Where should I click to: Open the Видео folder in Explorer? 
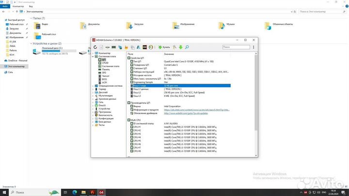(41, 26)
